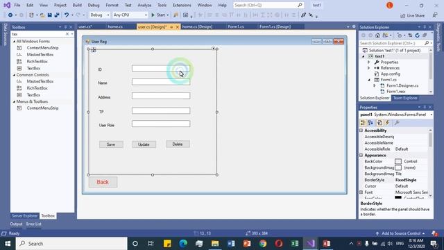Open the Extensions menu
The height and width of the screenshot is (250, 444).
pos(182,5)
